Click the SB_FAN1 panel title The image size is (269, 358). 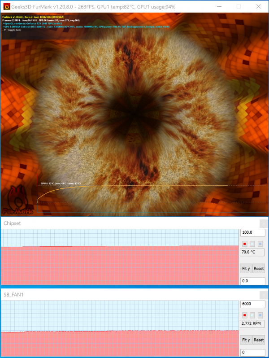(13, 295)
